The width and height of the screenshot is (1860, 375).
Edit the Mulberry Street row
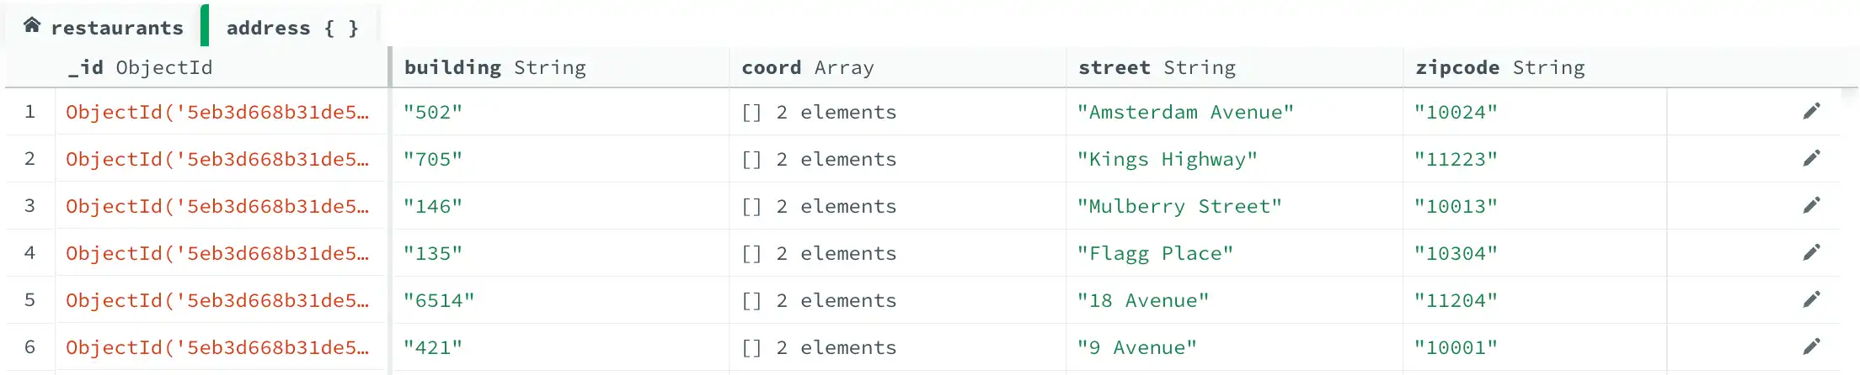1811,205
